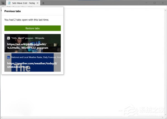Close the Notepad window
This screenshot has height=119, width=167.
pos(163,3)
